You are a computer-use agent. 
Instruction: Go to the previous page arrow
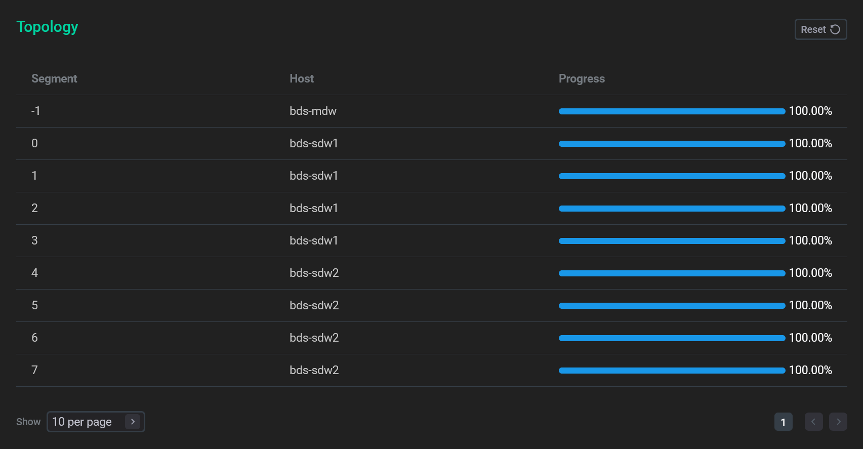(813, 422)
